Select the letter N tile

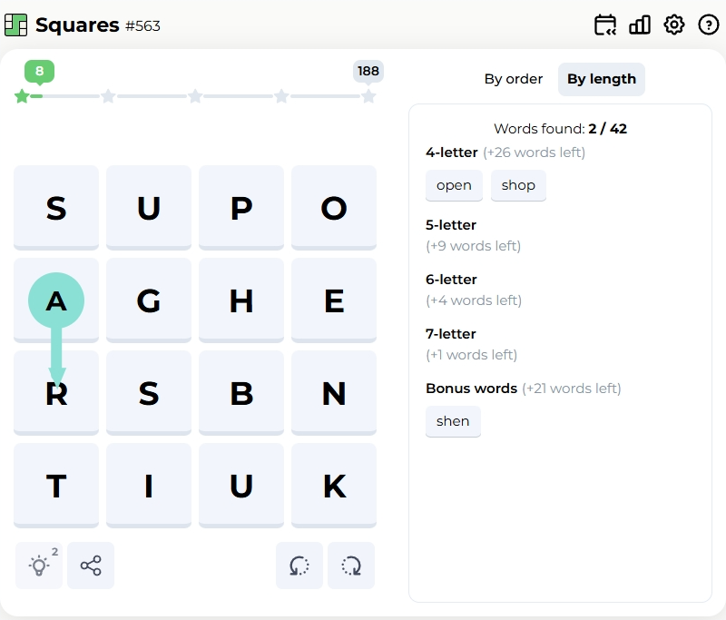[334, 393]
